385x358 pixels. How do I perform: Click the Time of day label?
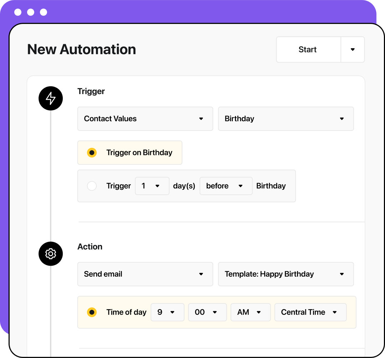[126, 312]
